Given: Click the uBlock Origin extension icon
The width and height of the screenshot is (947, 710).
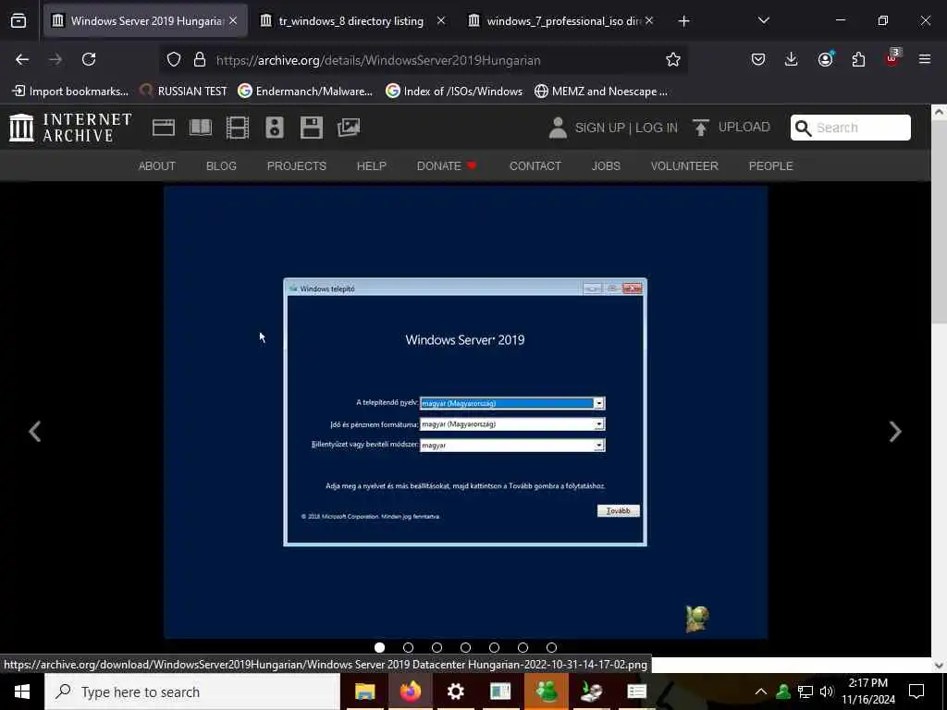Looking at the screenshot, I should click(x=892, y=58).
